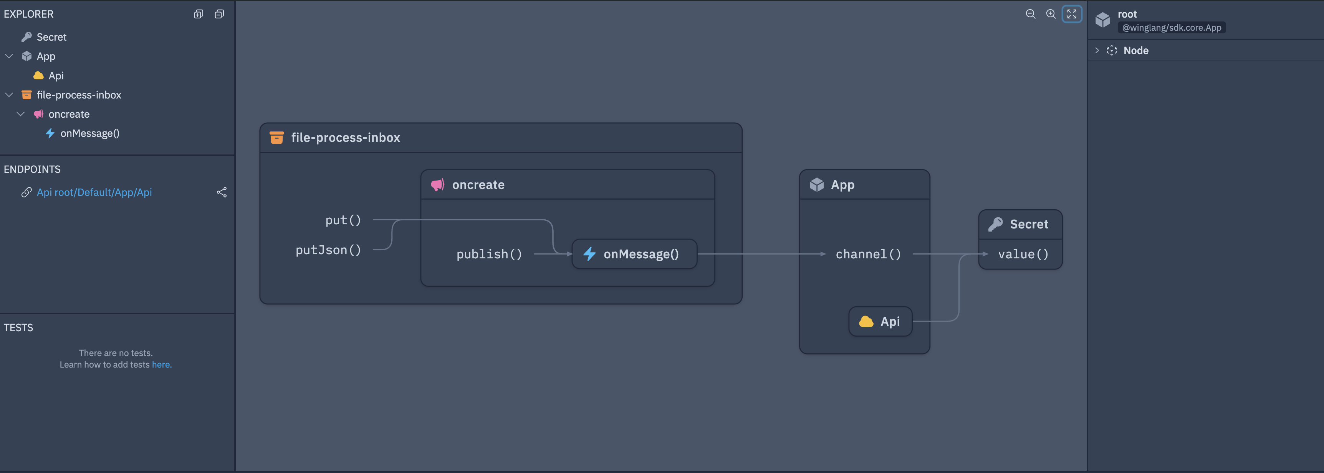This screenshot has width=1324, height=473.
Task: Click the megaphone icon on oncreate node
Action: point(437,185)
